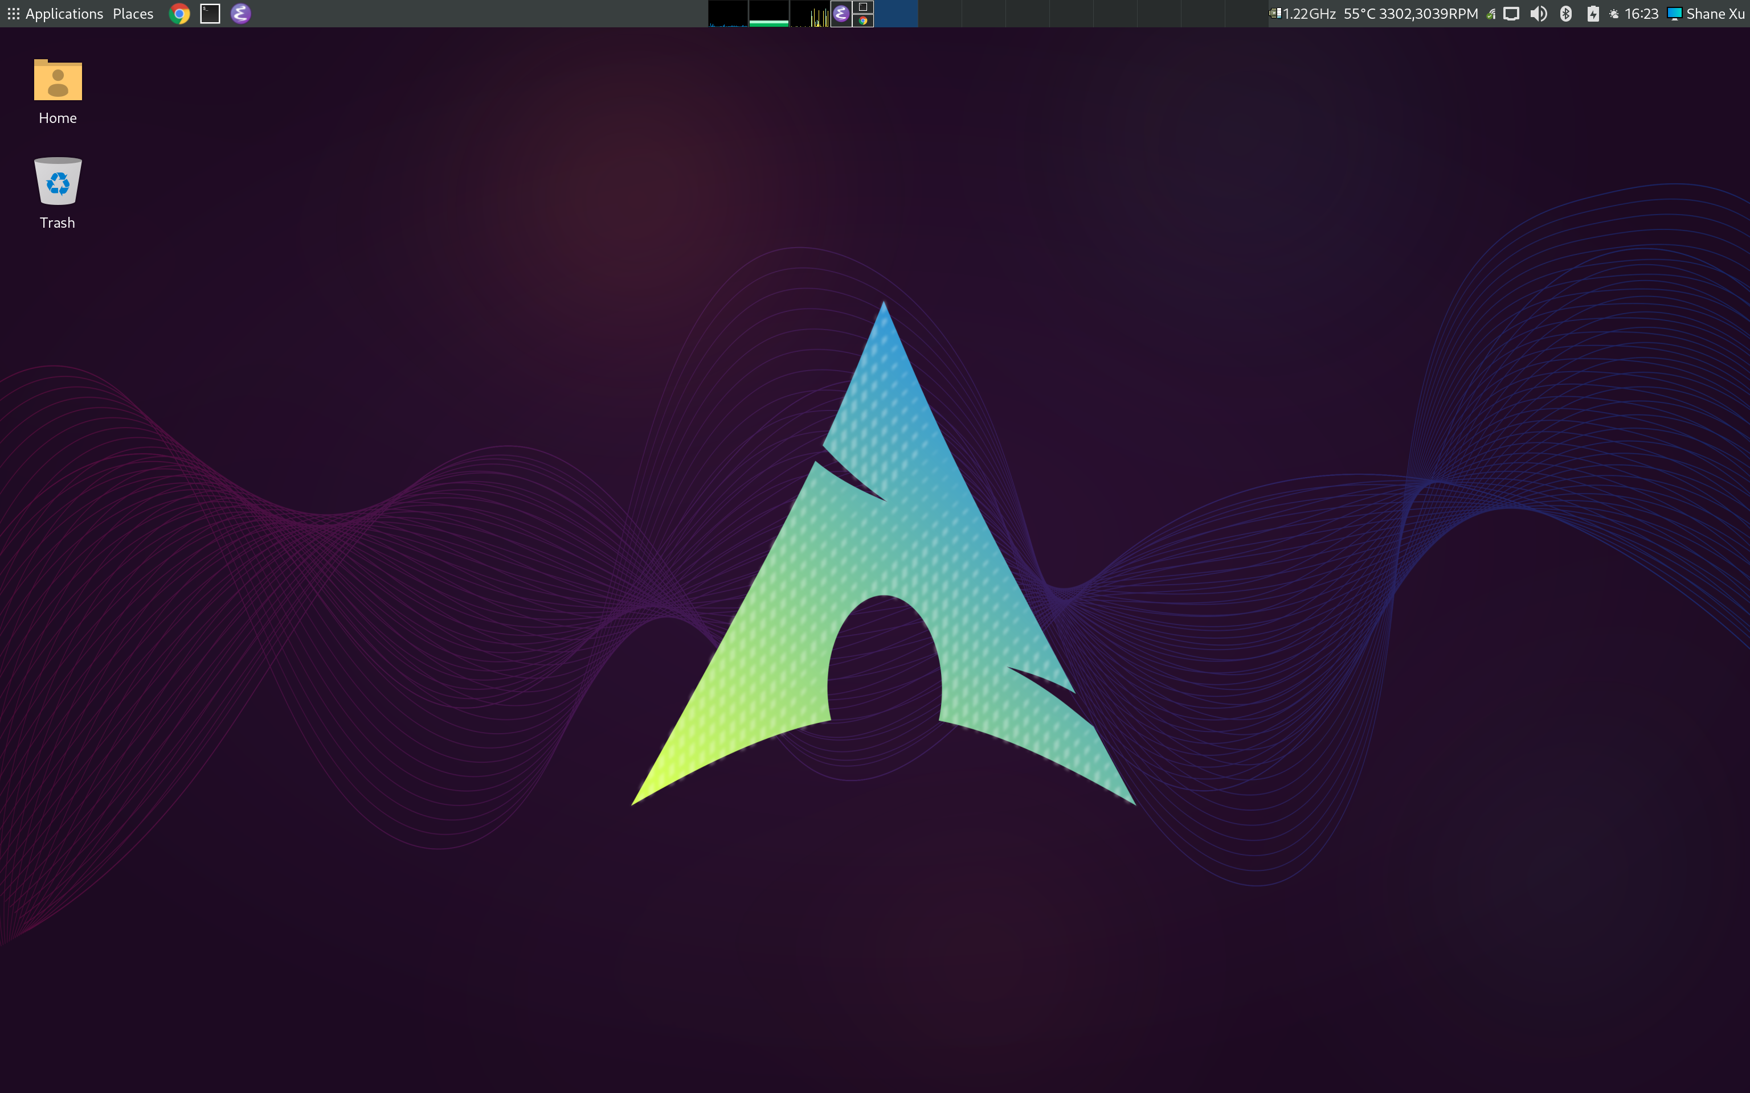Launch Emacs from the panel launcher

[x=241, y=13]
